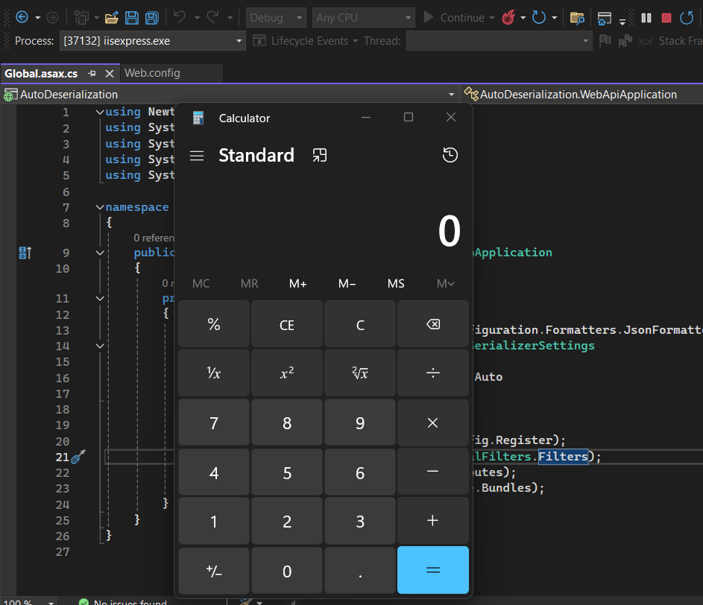Click Calculator Keep on top icon
The height and width of the screenshot is (605, 703).
click(320, 155)
